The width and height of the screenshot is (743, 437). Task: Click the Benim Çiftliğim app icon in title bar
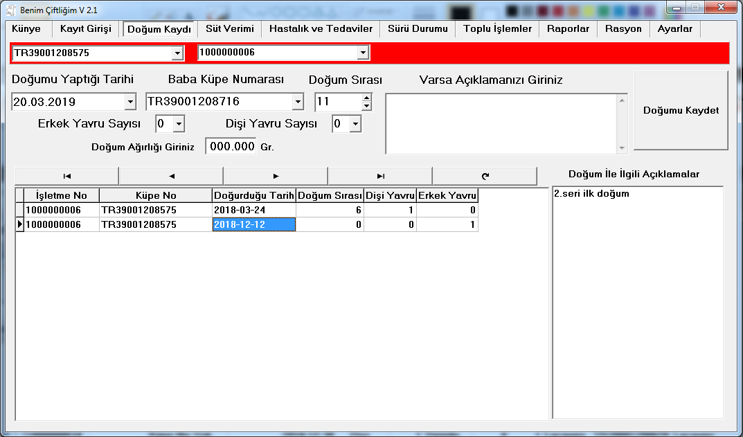11,10
